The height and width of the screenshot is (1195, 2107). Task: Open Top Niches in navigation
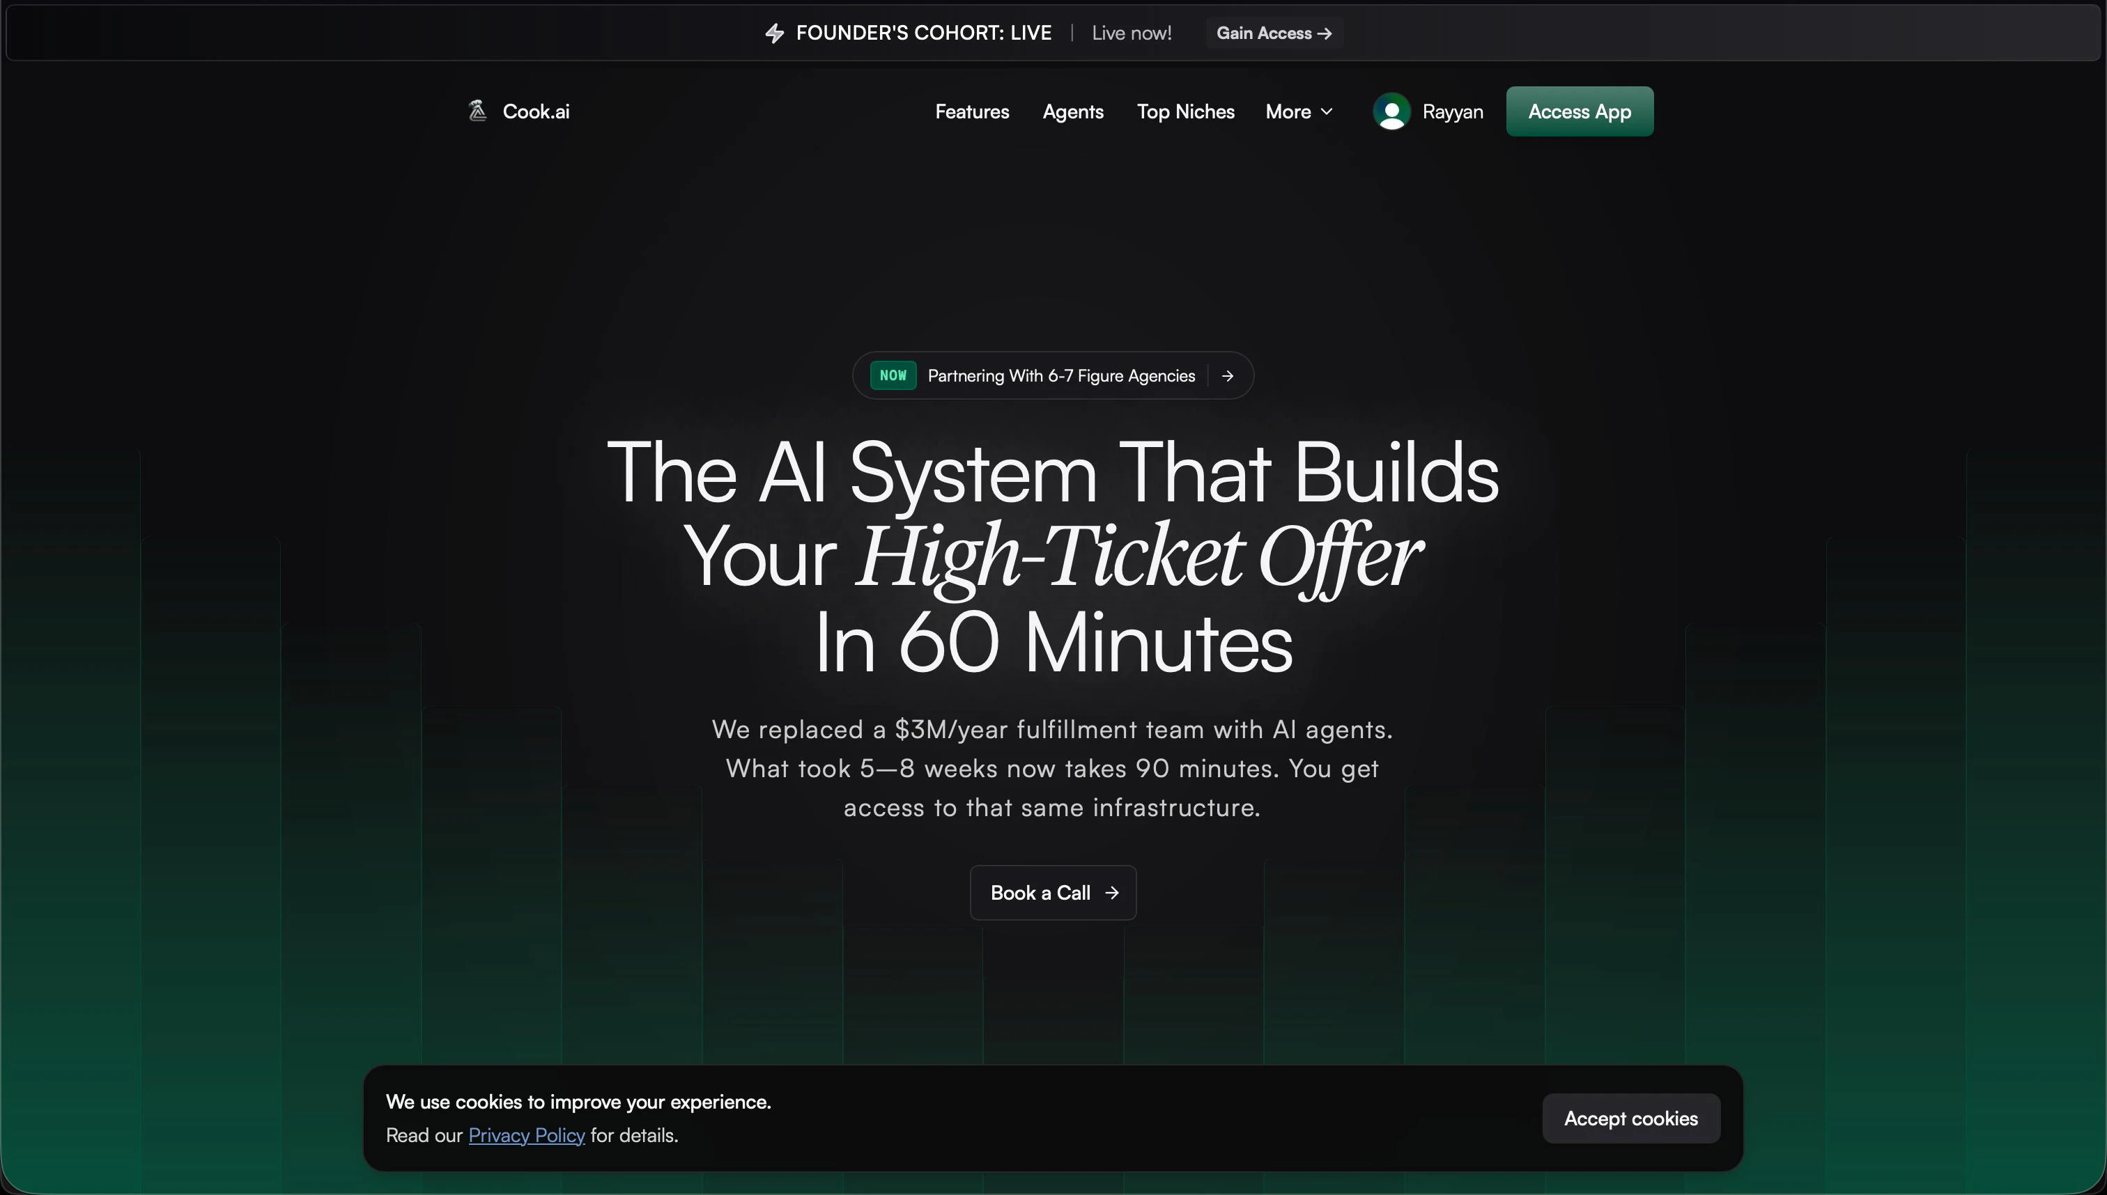[x=1186, y=111]
